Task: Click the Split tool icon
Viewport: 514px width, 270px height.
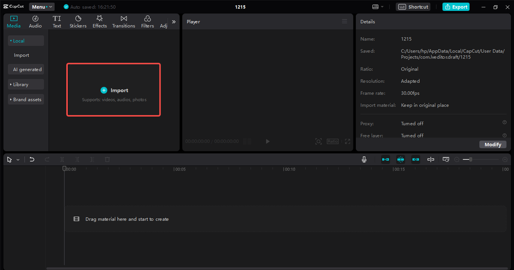Action: [x=62, y=159]
